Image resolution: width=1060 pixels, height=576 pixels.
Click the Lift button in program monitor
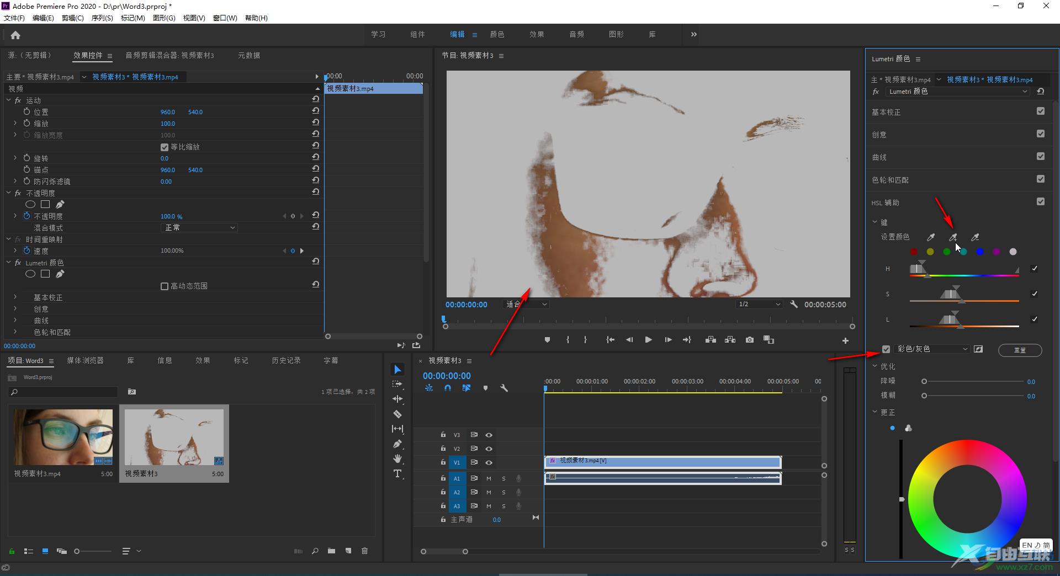(x=711, y=340)
